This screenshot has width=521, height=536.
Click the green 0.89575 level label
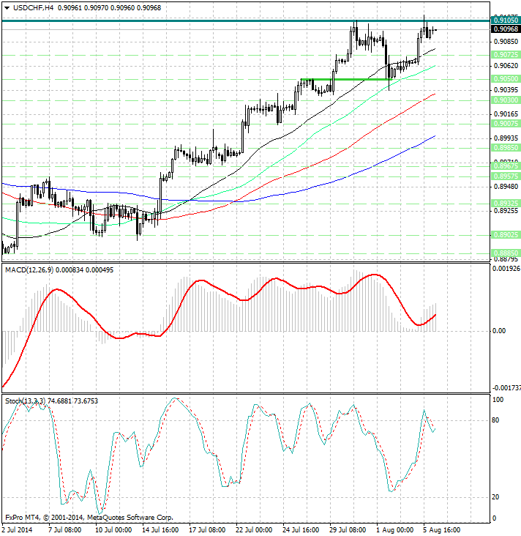coord(506,176)
